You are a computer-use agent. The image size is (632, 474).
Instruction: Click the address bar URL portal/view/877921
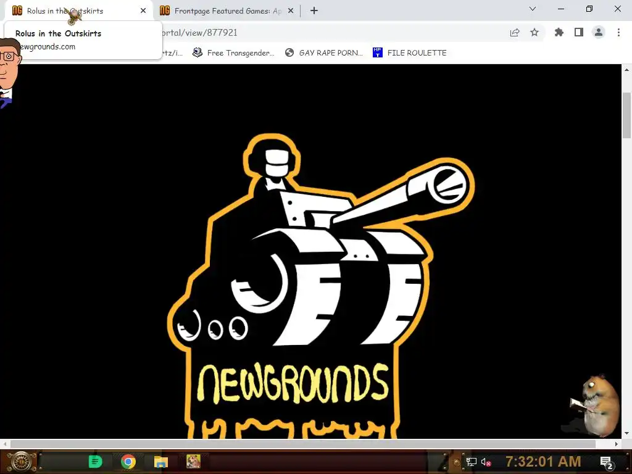pos(199,33)
